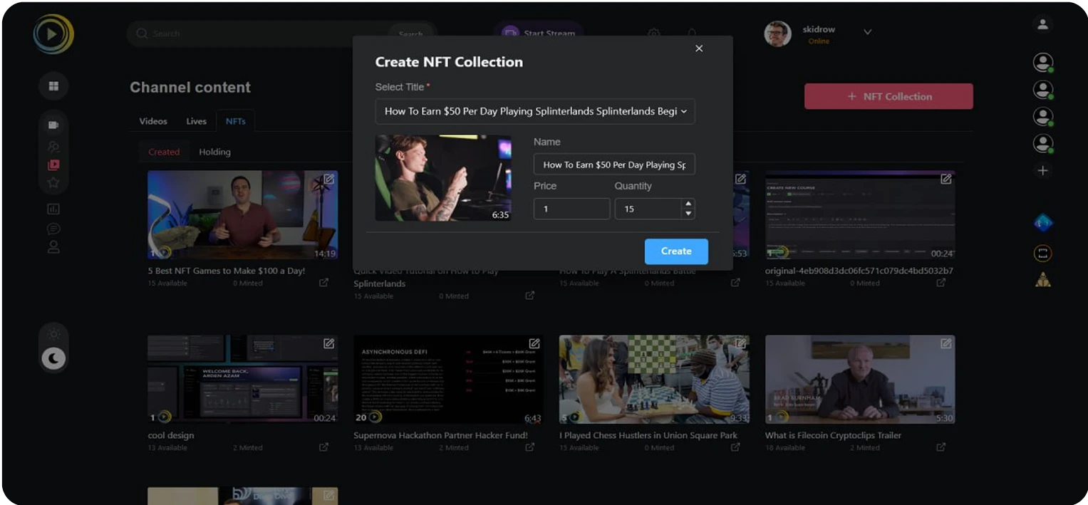Open the gold pyramid icon in right rail
The height and width of the screenshot is (505, 1088).
[x=1042, y=281]
